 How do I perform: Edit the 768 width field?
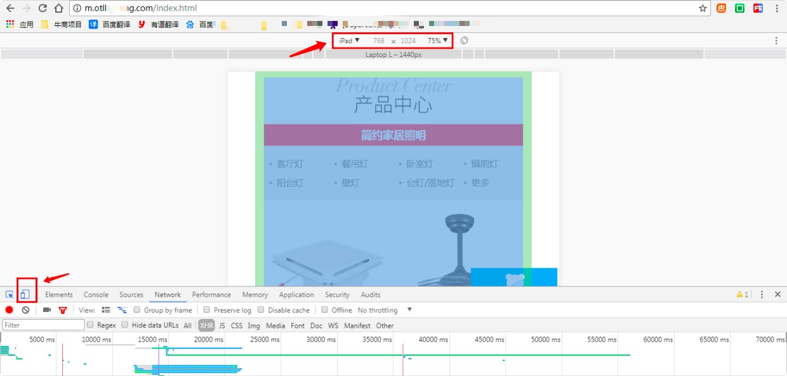[379, 41]
